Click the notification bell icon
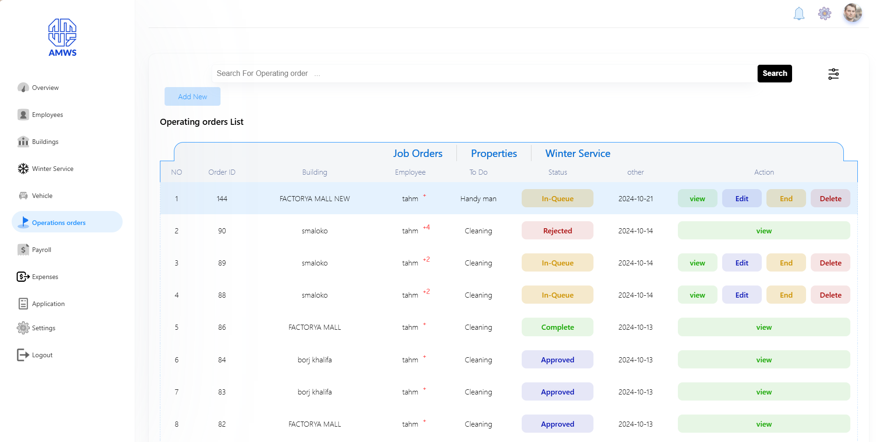The height and width of the screenshot is (442, 876). coord(799,14)
